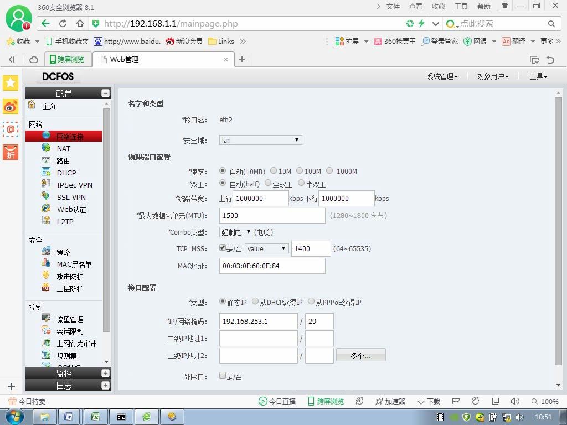
Task: Choose 从DHCP获得IP radio option
Action: click(x=255, y=302)
